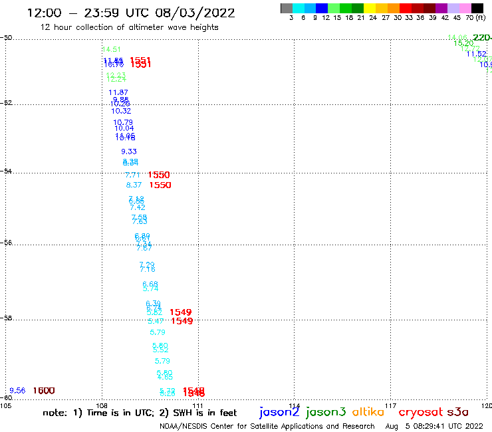
Task: Click the wave height value 10.32
Action: [121, 111]
